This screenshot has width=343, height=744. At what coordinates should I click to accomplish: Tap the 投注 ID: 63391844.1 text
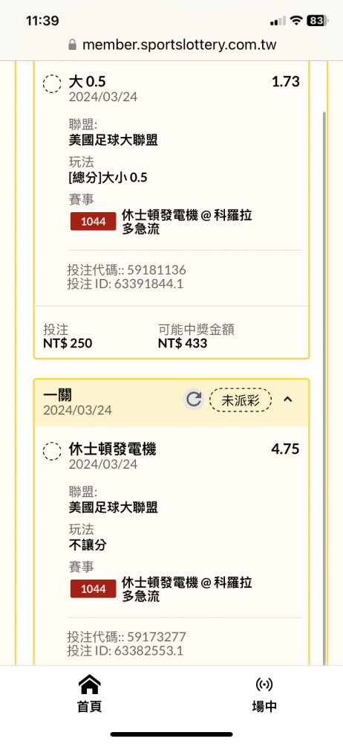point(125,283)
